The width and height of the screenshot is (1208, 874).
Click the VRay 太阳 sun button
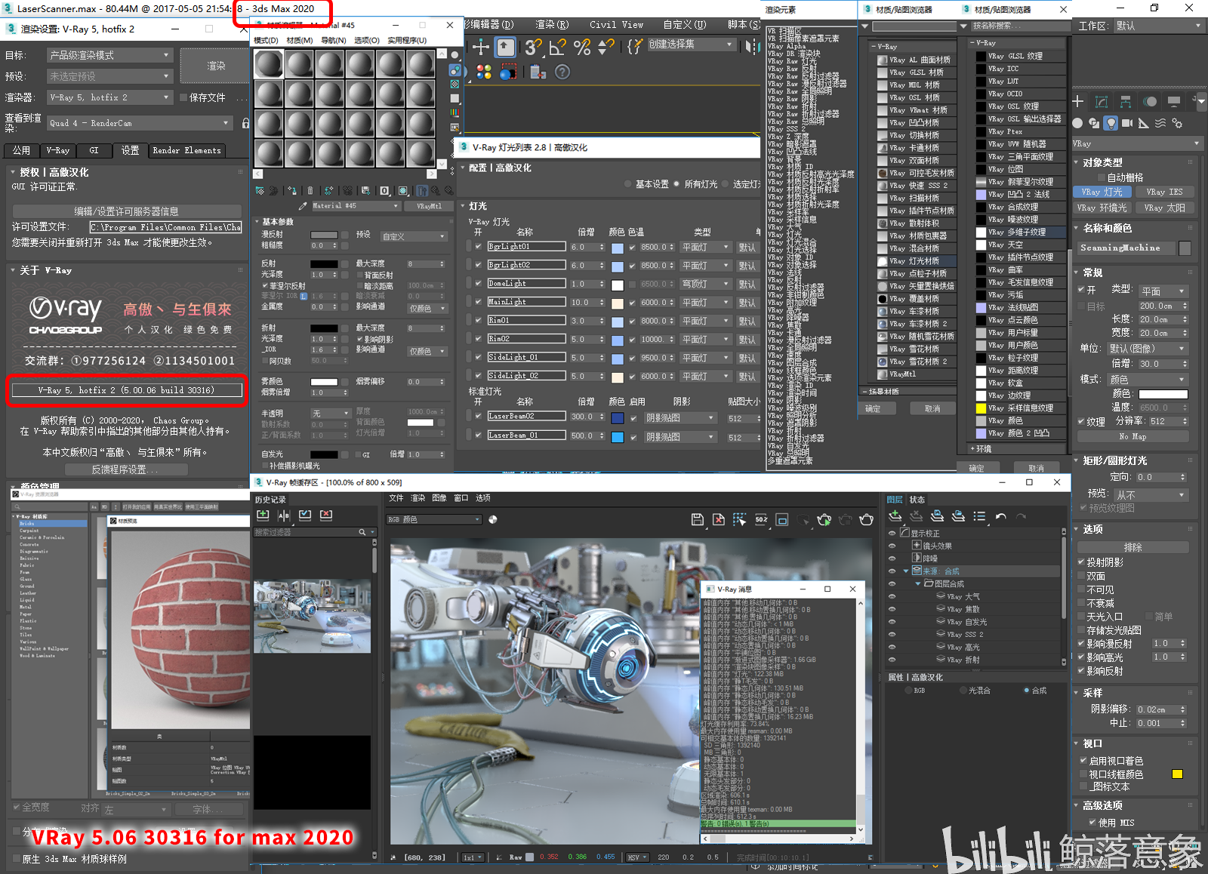click(1164, 208)
